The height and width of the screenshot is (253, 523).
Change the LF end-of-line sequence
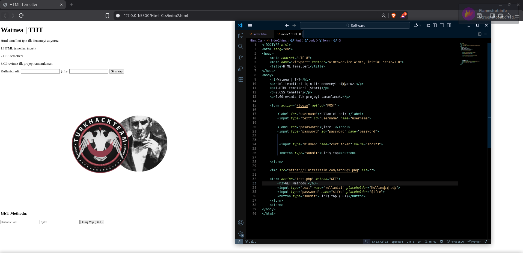click(419, 242)
